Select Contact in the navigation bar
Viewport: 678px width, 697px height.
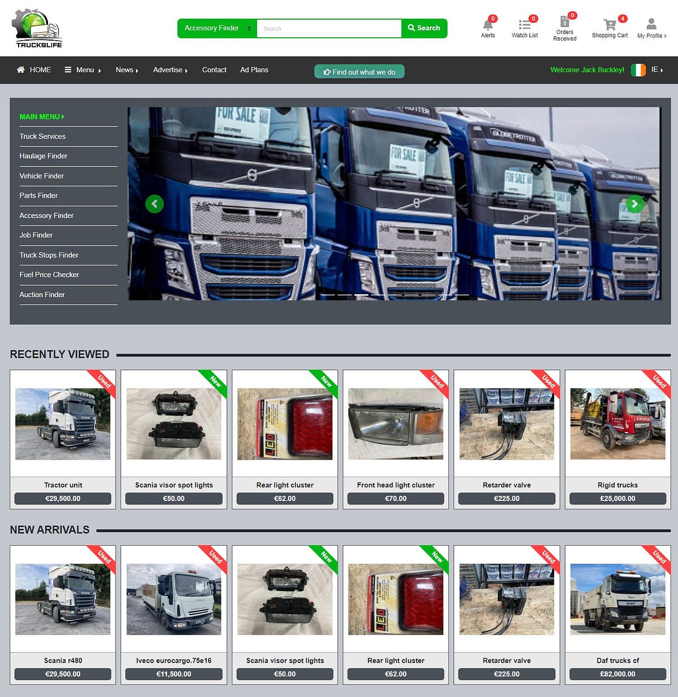point(214,70)
